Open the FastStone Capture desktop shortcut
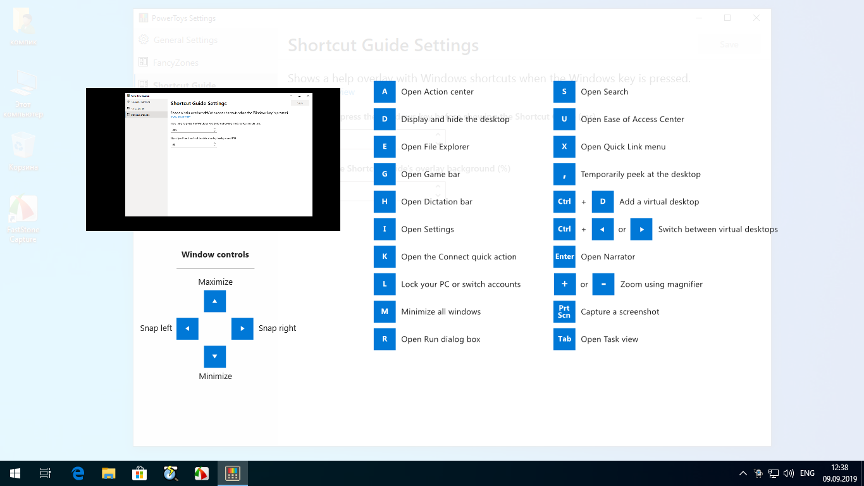864x486 pixels. coord(23,219)
